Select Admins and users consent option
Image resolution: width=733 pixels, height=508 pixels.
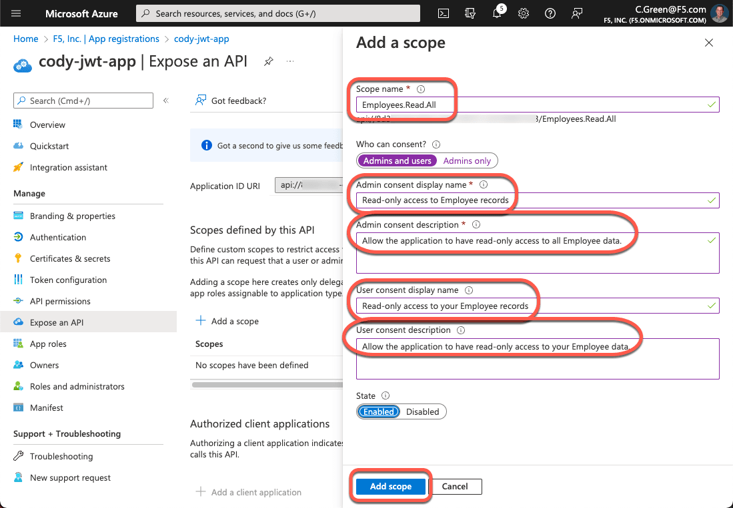click(398, 160)
